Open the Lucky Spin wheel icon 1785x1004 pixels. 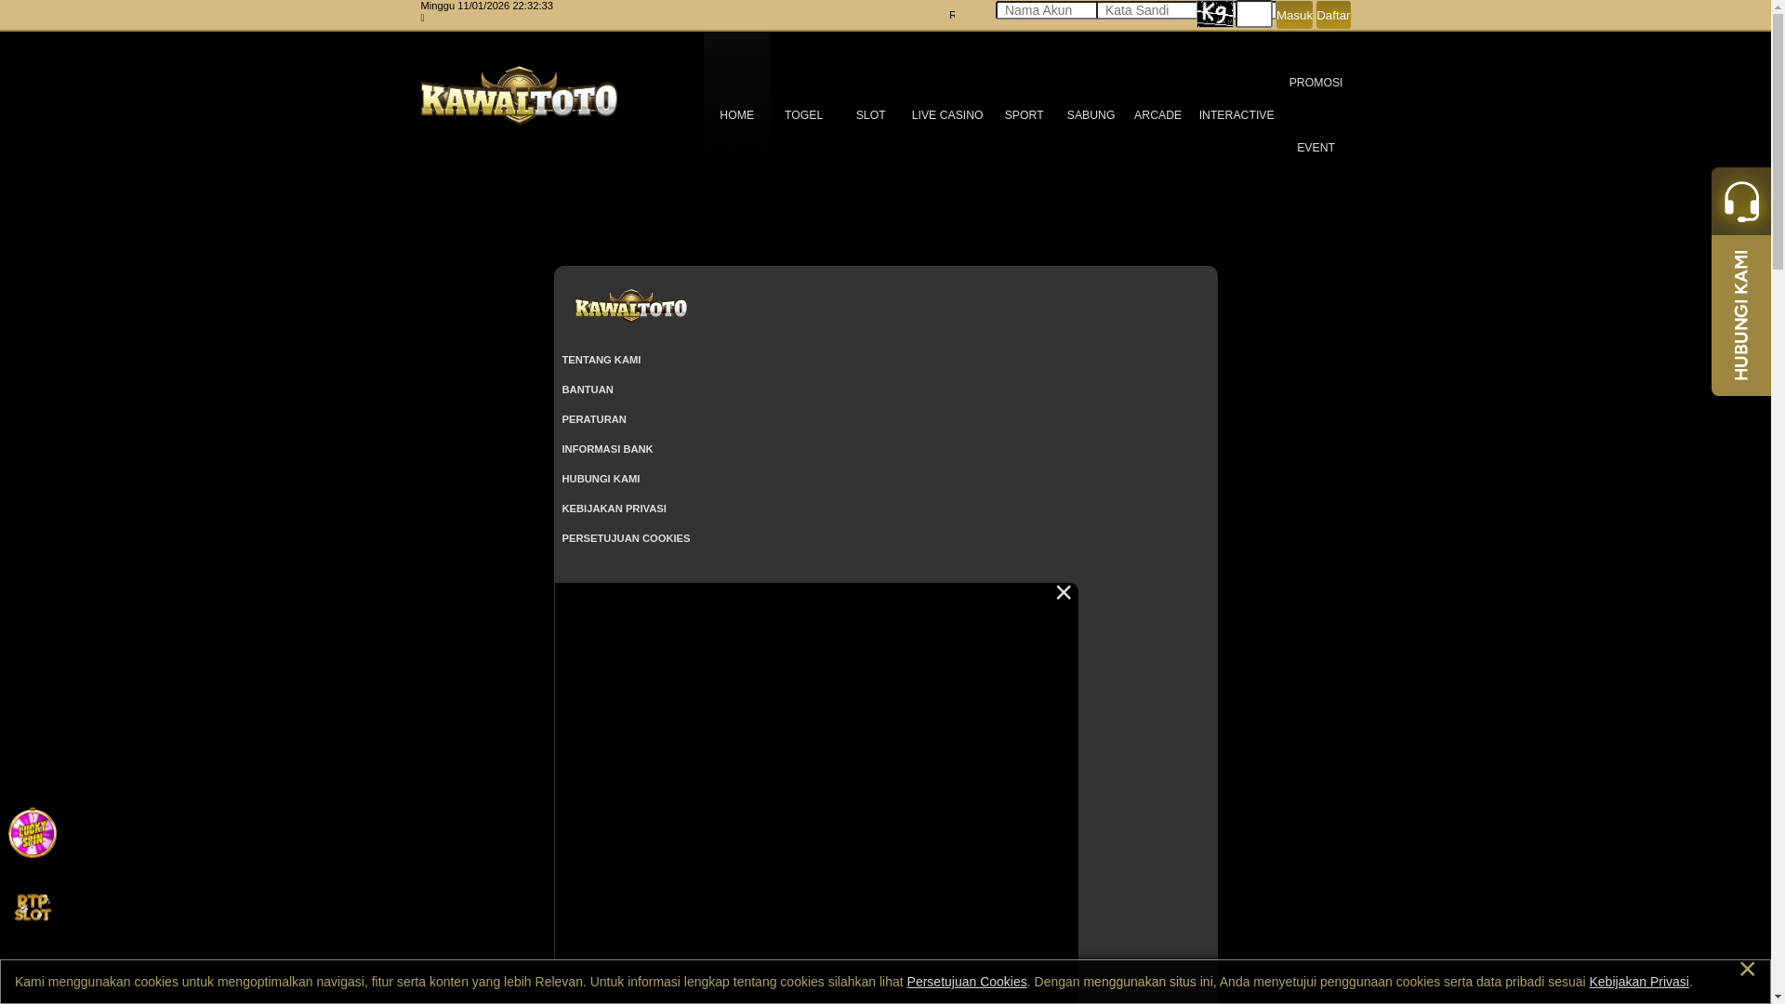click(33, 833)
